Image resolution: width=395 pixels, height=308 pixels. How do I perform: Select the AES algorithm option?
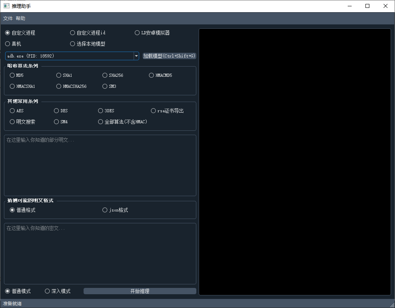coord(17,111)
